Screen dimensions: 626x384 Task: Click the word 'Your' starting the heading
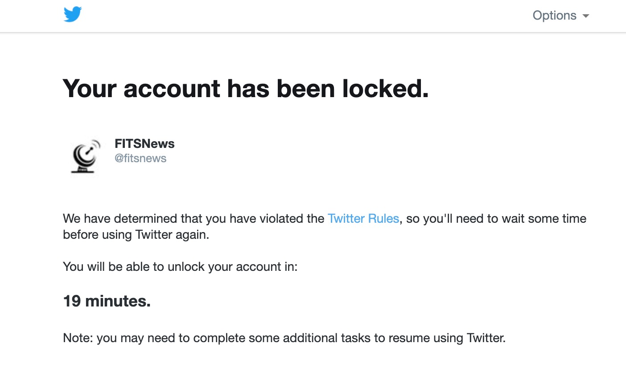click(x=89, y=88)
